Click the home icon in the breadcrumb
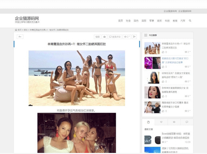This screenshot has height=154, width=207. [16, 30]
